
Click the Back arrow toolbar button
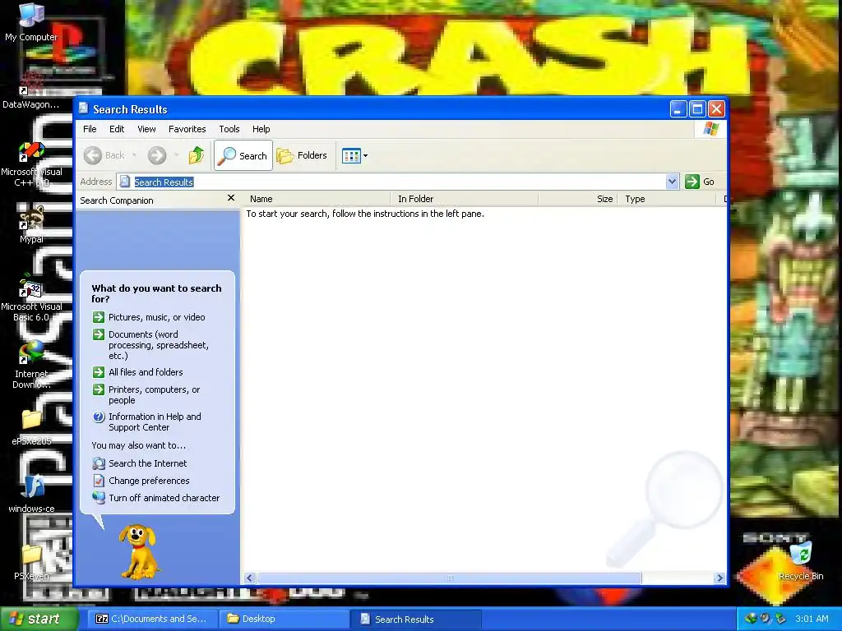coord(104,155)
